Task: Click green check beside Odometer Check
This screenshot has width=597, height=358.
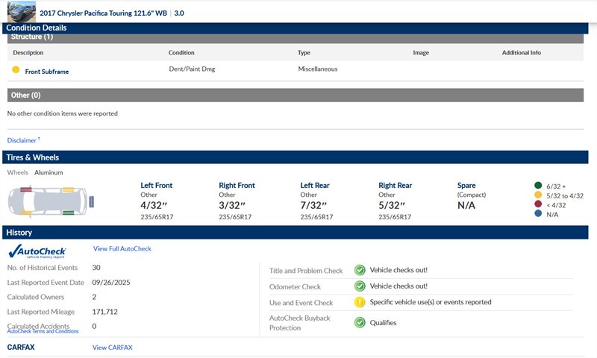Action: pyautogui.click(x=359, y=286)
